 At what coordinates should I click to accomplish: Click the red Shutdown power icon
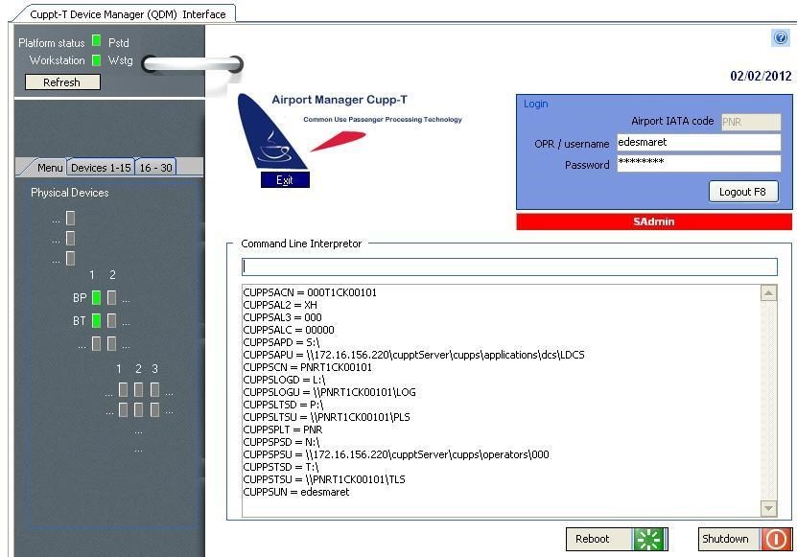pyautogui.click(x=776, y=539)
